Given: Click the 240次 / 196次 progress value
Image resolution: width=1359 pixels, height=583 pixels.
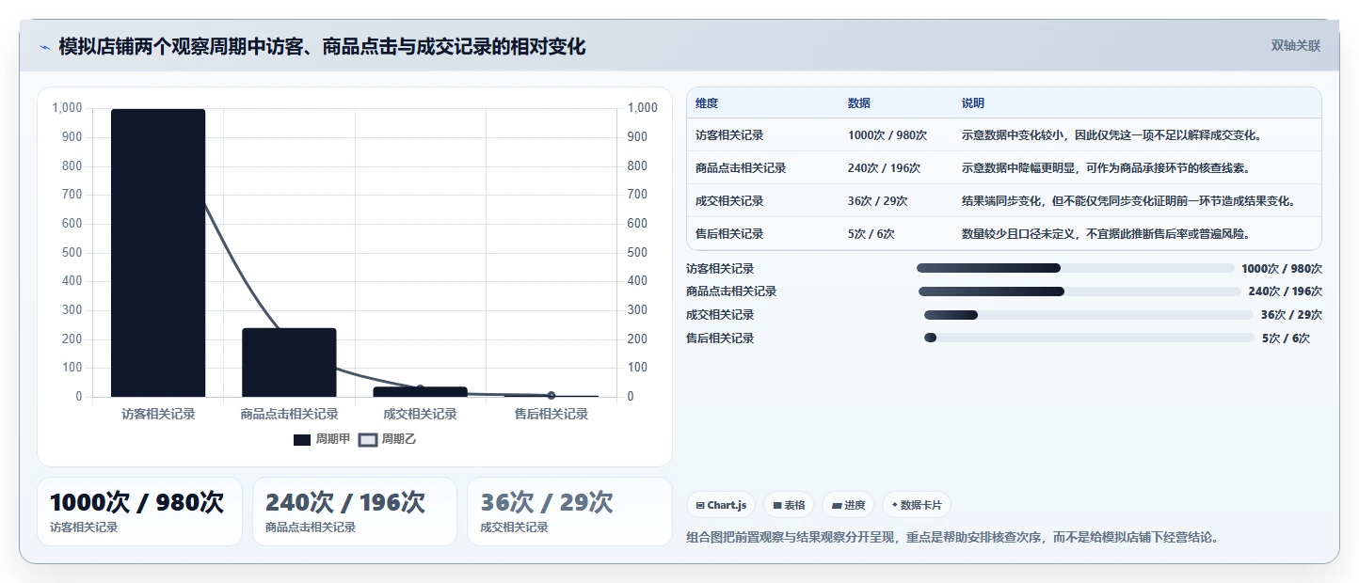Looking at the screenshot, I should 1285,291.
